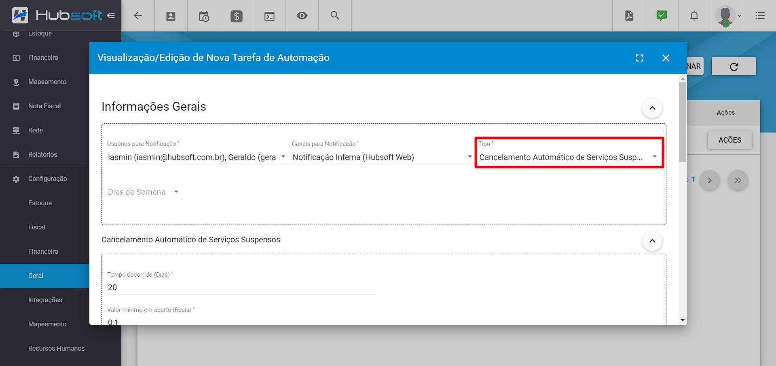Open the user avatar menu
The image size is (776, 366).
(728, 16)
